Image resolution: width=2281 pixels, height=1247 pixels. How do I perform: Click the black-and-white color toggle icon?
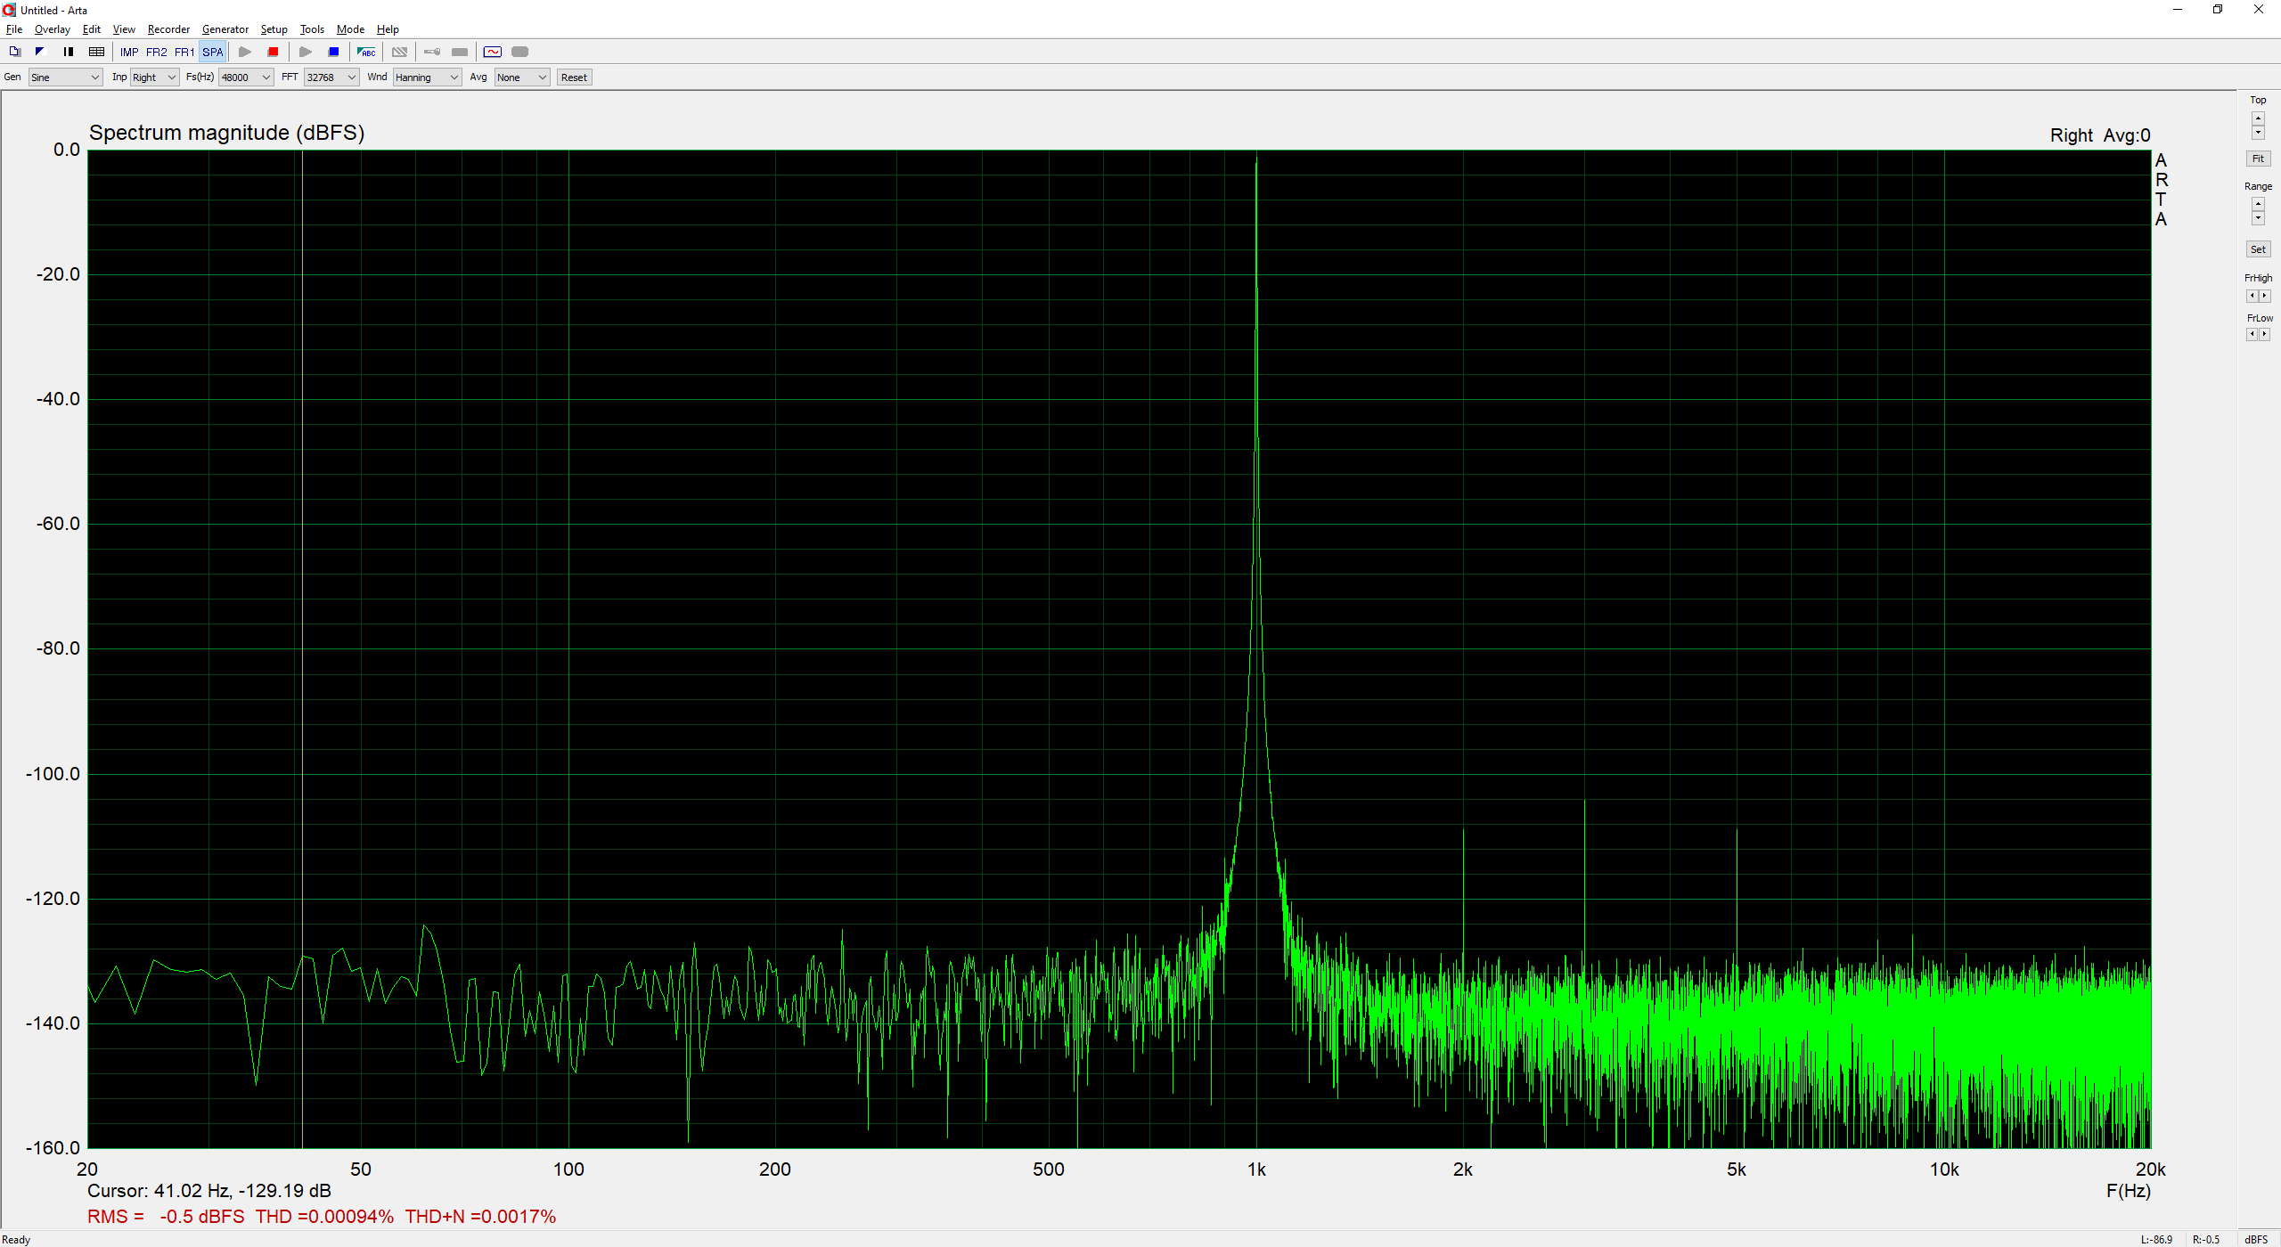[x=40, y=52]
